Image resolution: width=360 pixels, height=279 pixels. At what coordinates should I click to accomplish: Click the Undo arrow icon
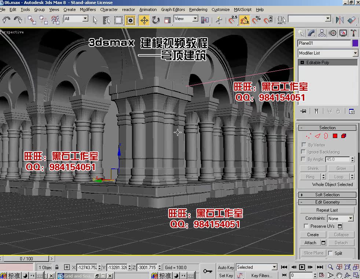tap(6, 20)
